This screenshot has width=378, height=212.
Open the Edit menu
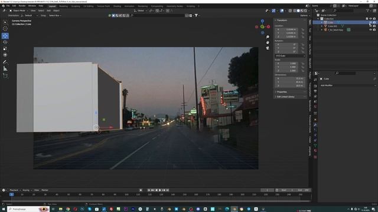pyautogui.click(x=14, y=6)
